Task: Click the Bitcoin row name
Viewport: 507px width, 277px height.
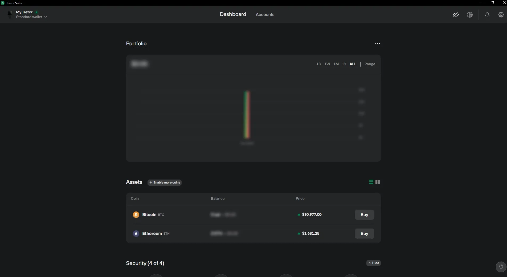Action: (x=149, y=214)
